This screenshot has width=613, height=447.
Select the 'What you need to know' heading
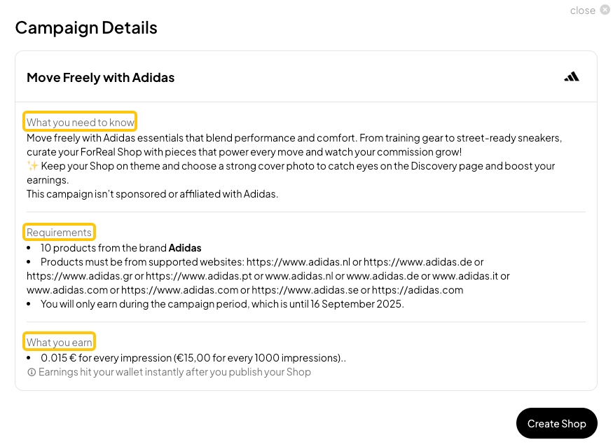coord(80,122)
